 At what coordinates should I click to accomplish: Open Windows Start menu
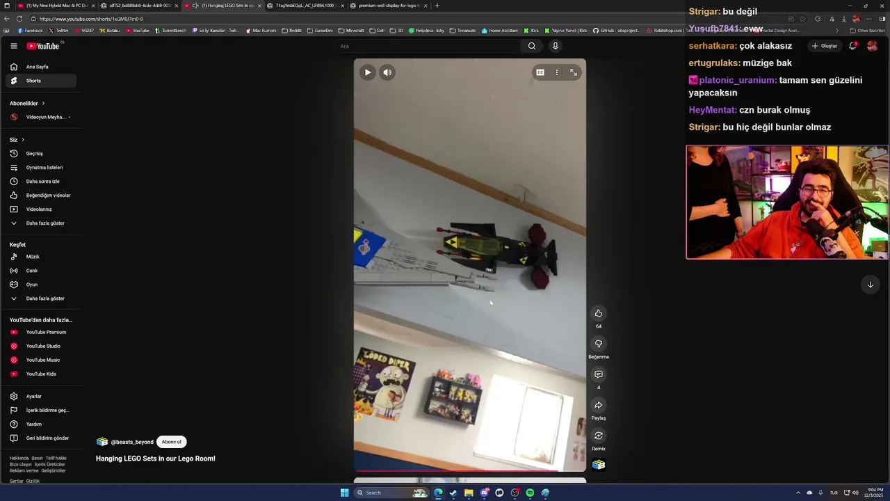[344, 493]
